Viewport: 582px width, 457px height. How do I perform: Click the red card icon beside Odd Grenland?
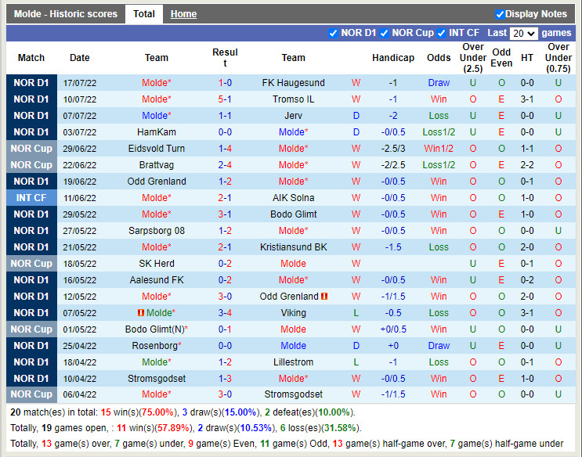coord(324,297)
